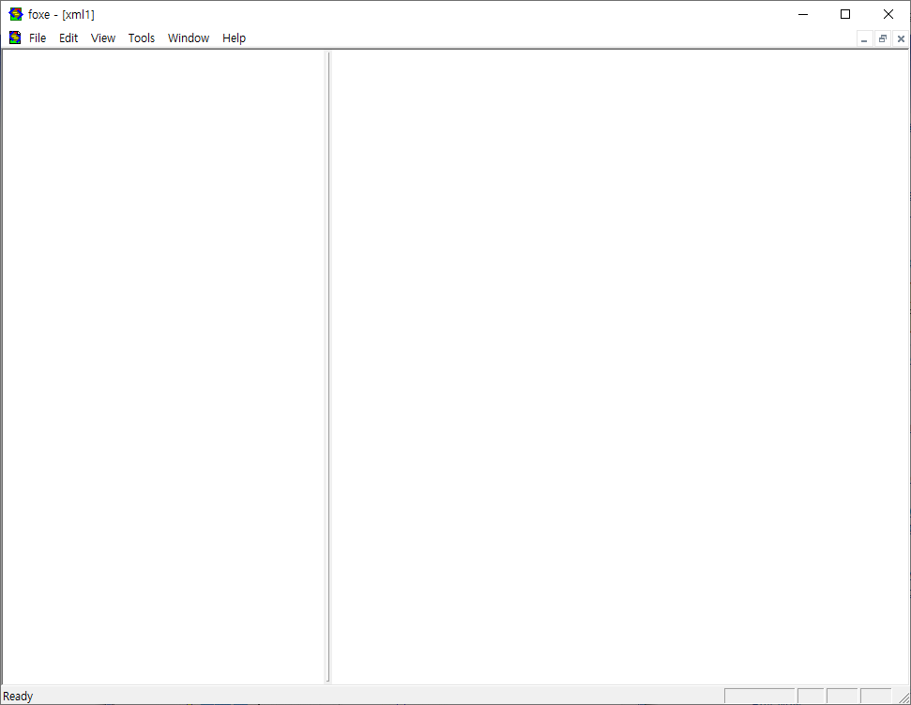911x705 pixels.
Task: Minimize the foxe application window
Action: 803,14
